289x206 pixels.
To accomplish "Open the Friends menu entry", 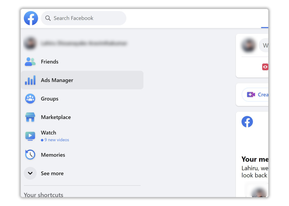I will [x=82, y=62].
